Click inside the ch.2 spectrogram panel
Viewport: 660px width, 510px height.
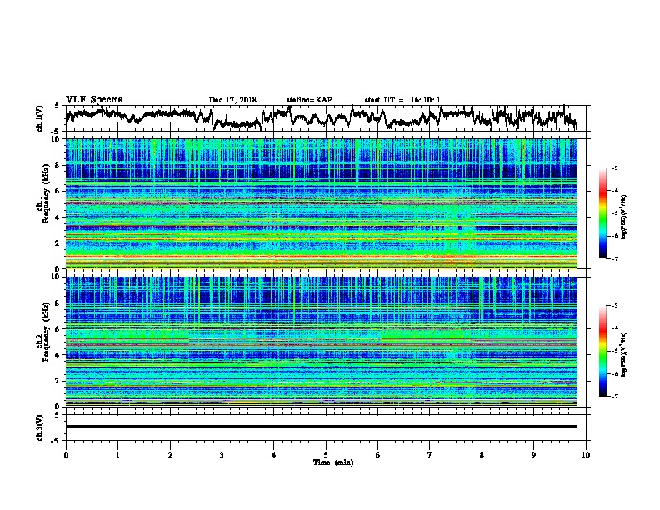[x=321, y=342]
